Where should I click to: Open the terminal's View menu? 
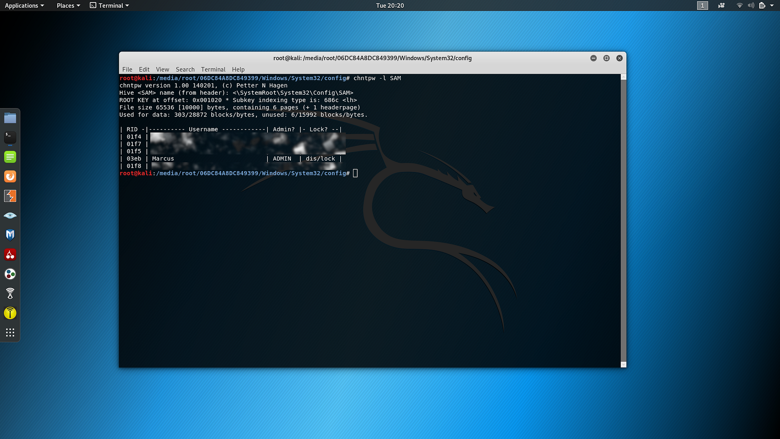[x=163, y=70]
